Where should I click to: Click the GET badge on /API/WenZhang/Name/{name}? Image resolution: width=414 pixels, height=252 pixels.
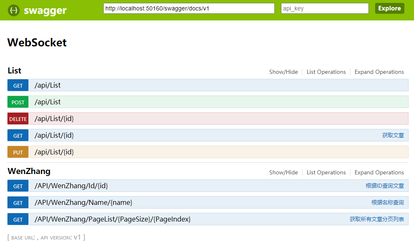point(18,202)
